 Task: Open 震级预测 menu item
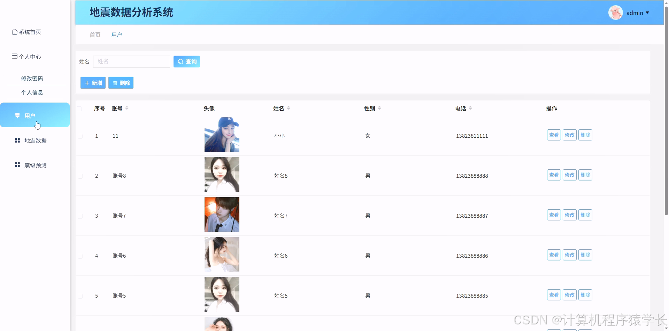click(35, 165)
